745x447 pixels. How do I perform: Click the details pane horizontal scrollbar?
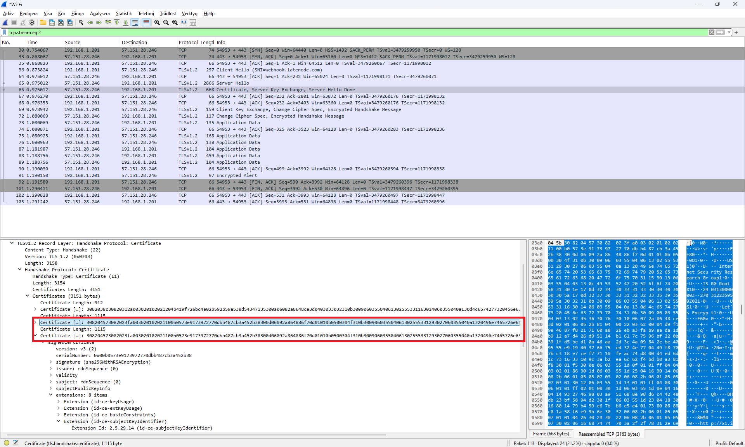coord(196,435)
